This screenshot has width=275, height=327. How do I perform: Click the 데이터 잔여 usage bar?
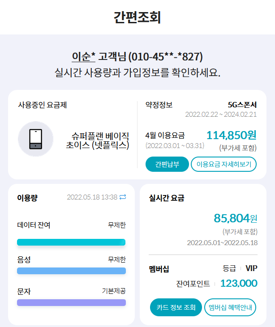point(71,242)
